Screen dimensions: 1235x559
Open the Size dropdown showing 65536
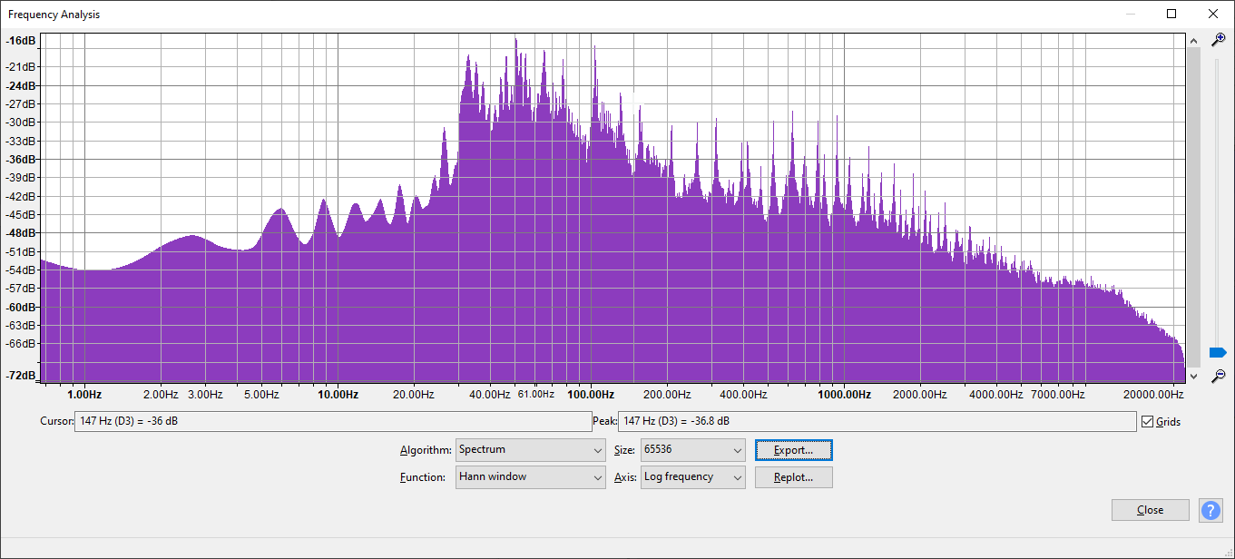click(x=692, y=450)
